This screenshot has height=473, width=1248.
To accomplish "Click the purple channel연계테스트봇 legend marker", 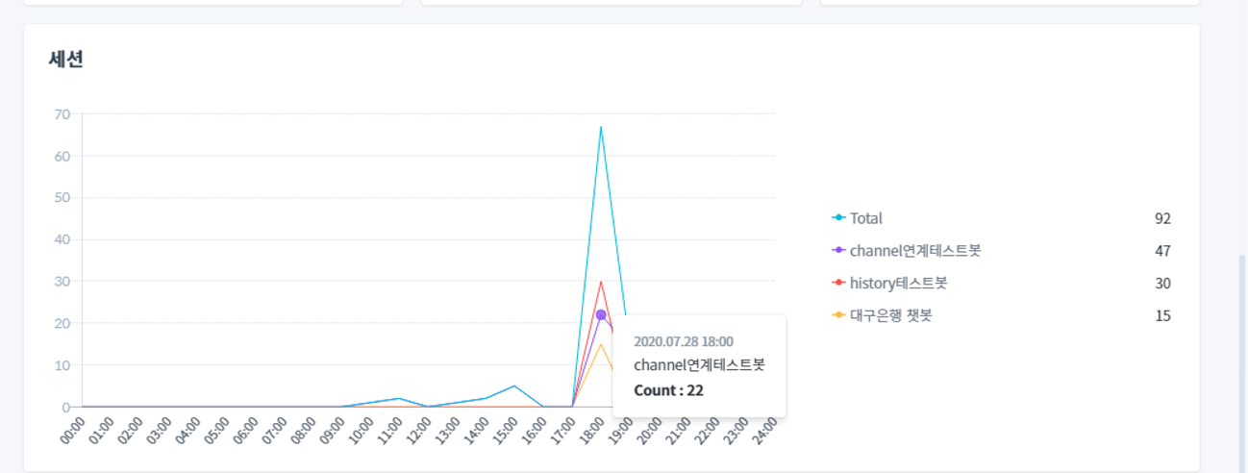I will [x=838, y=250].
